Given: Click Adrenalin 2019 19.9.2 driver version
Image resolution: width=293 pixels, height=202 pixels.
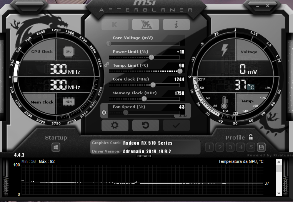Looking at the screenshot, I should click(x=147, y=151).
